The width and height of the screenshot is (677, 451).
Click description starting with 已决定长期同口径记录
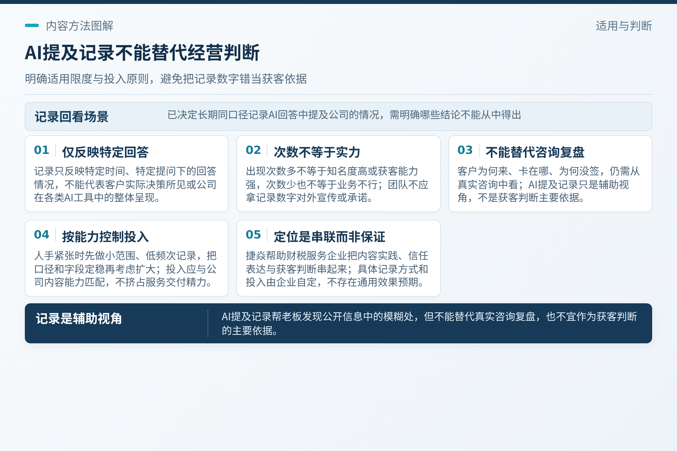point(344,115)
